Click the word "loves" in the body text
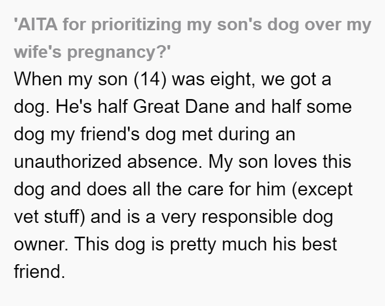 295,161
